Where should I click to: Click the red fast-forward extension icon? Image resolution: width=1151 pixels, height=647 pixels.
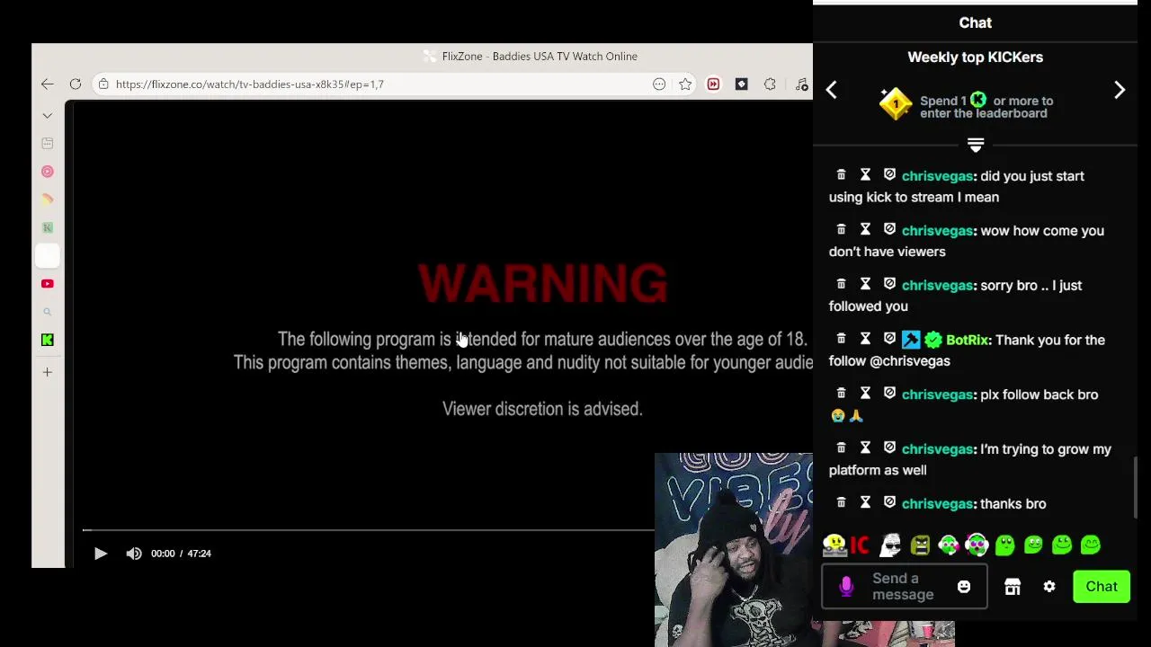pos(713,84)
